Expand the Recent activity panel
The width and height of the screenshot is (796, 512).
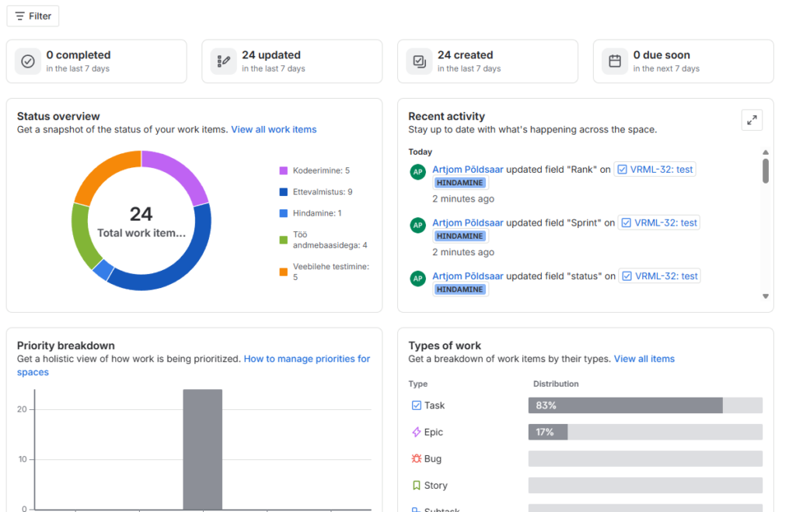752,120
